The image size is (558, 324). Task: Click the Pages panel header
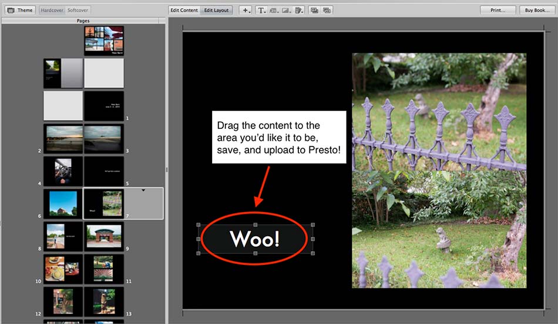pyautogui.click(x=83, y=21)
